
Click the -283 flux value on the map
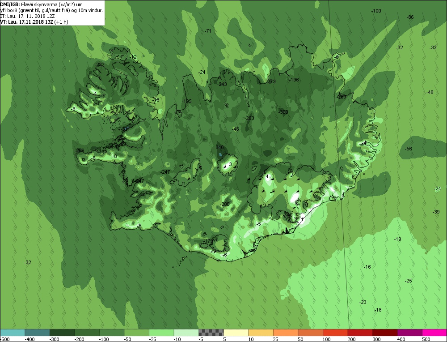tap(249, 118)
